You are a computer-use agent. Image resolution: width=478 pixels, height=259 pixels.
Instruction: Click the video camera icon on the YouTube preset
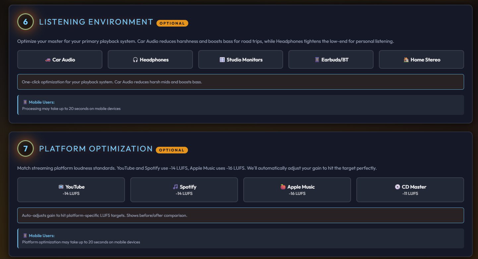click(61, 187)
